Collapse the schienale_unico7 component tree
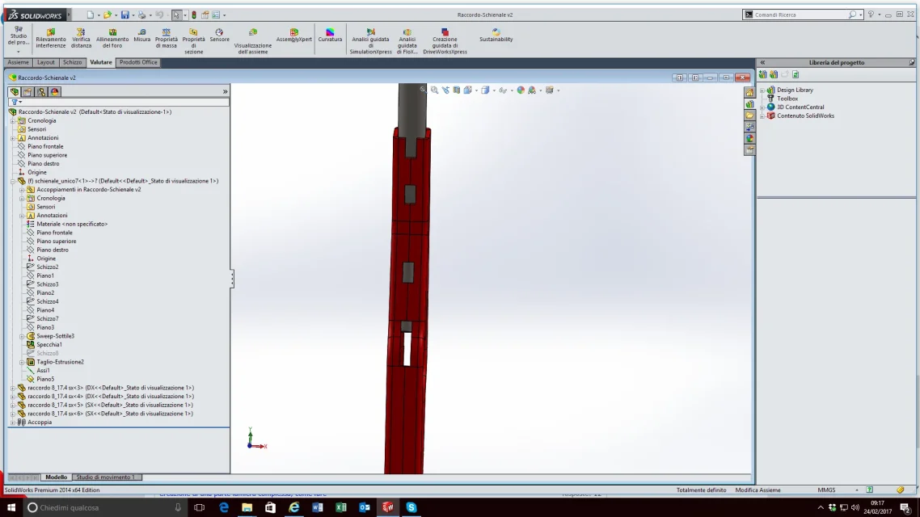This screenshot has height=517, width=920. (x=13, y=181)
